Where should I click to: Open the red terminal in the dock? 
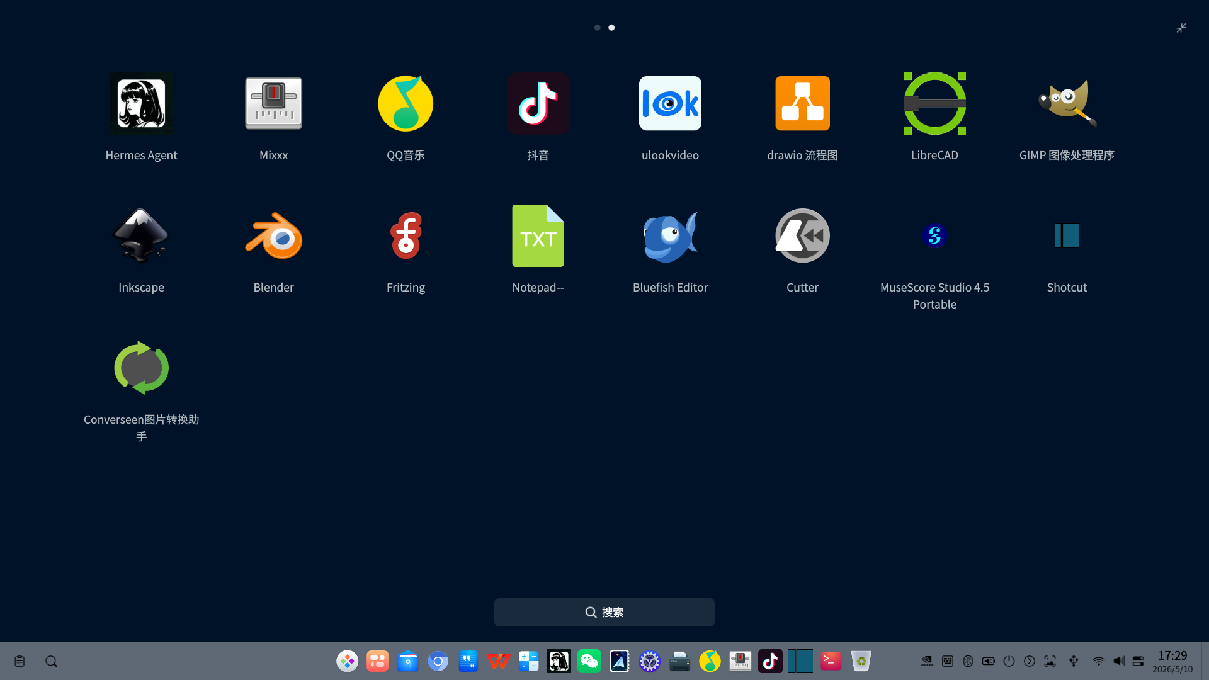point(831,661)
